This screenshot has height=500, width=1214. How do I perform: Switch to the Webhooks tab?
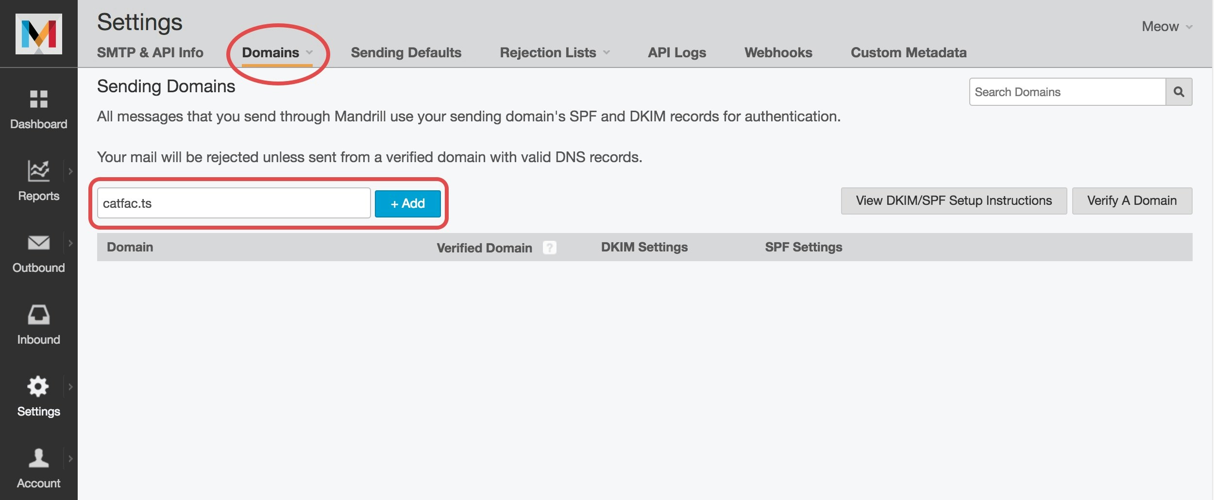point(778,52)
